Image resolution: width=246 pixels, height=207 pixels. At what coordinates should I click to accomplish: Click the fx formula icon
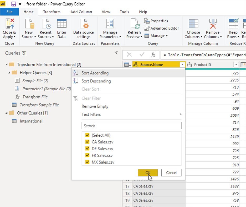(153, 55)
